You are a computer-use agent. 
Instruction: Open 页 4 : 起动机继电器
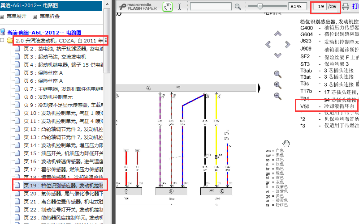[x=63, y=65]
